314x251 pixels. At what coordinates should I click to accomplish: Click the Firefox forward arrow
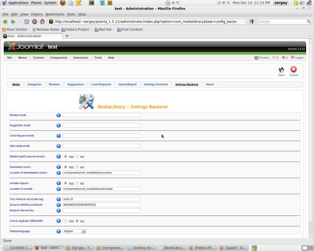point(13,21)
